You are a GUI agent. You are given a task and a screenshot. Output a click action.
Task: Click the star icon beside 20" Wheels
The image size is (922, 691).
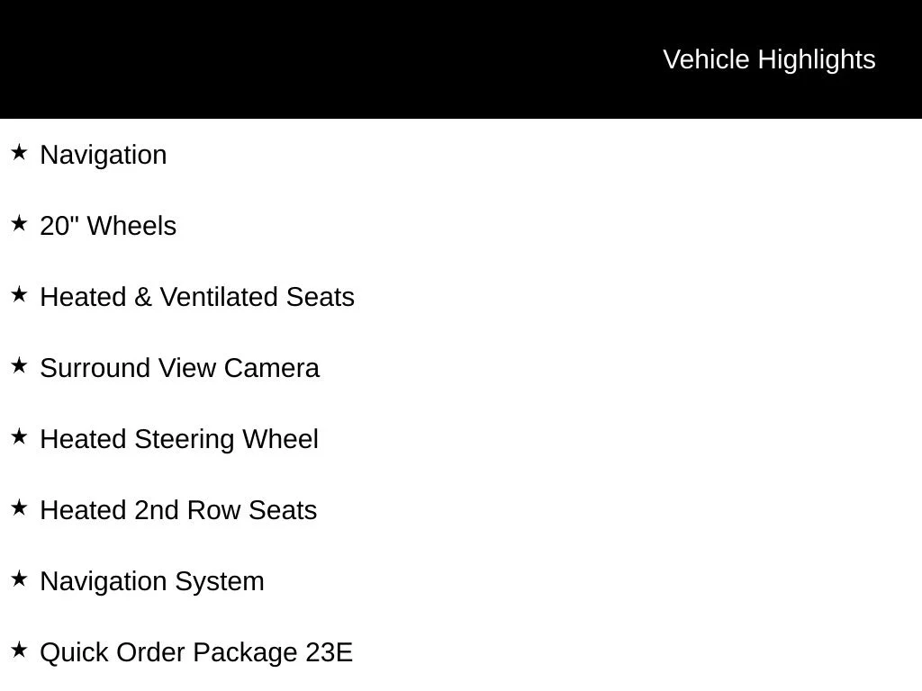[x=19, y=223]
